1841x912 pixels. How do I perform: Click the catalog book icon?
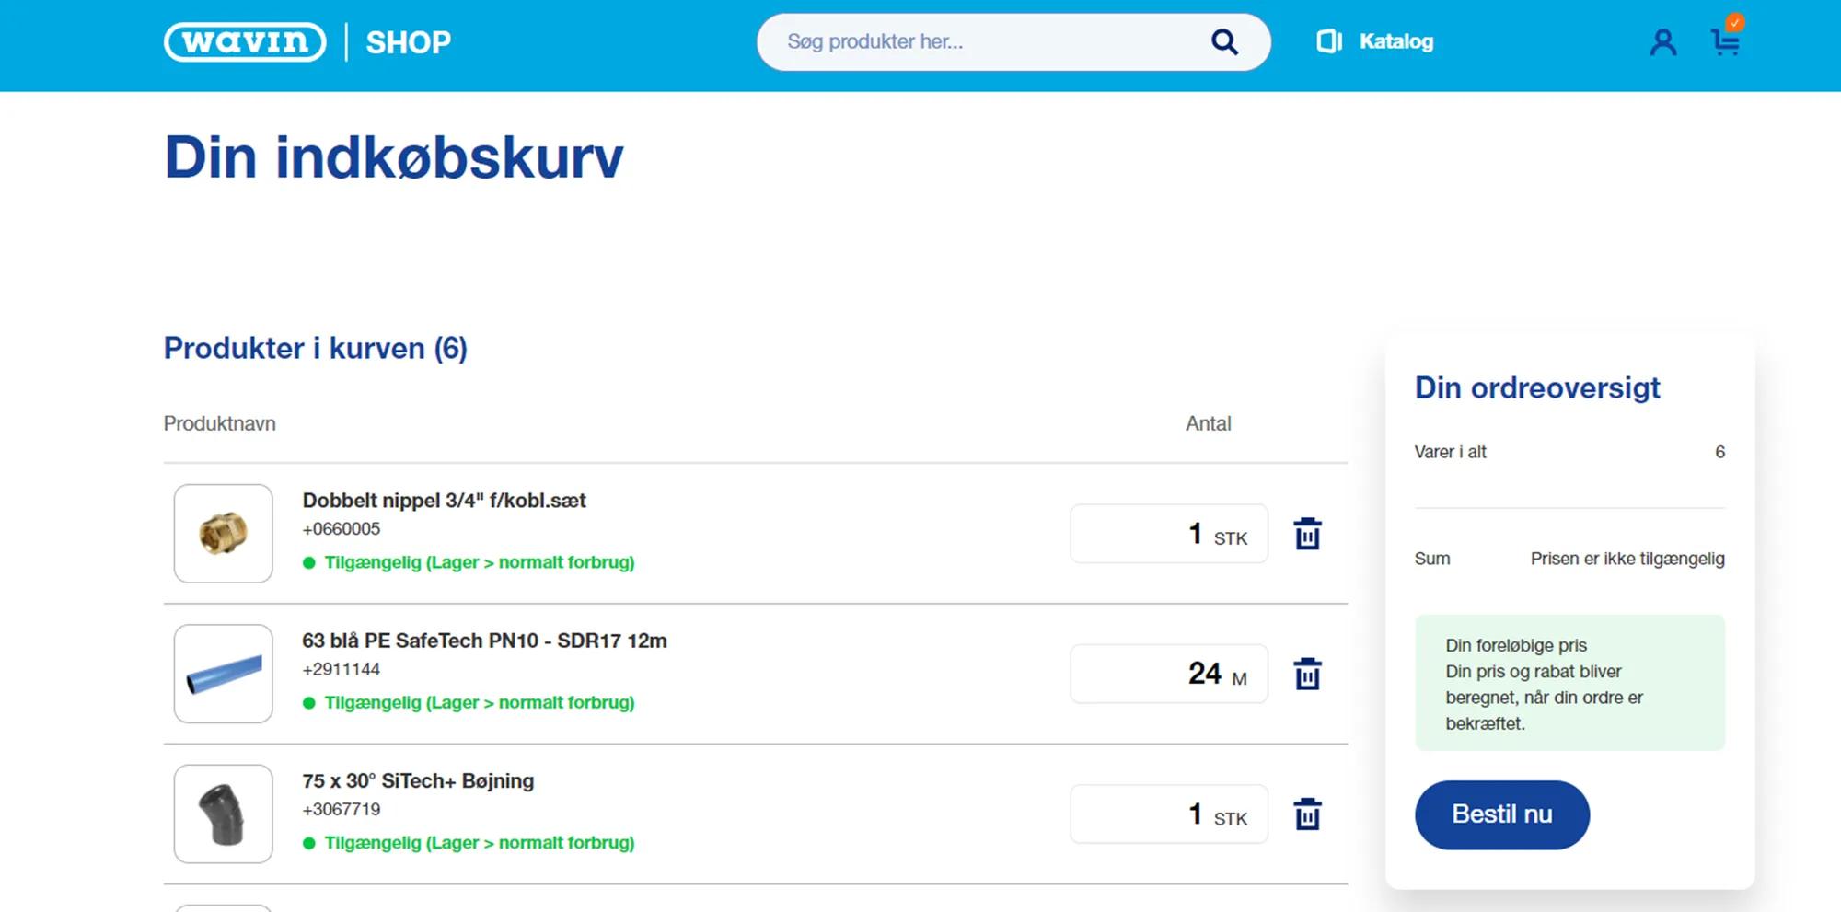[x=1328, y=41]
